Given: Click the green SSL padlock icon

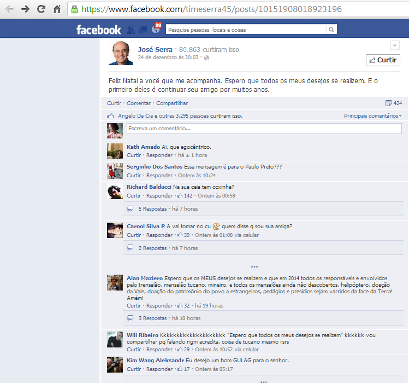Looking at the screenshot, I should tap(74, 9).
